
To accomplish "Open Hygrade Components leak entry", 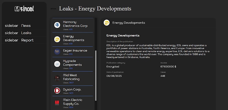I will 73,64.
